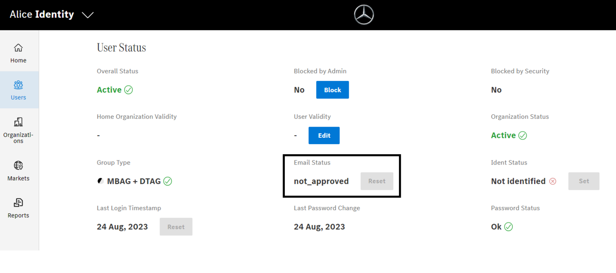The width and height of the screenshot is (616, 273).
Task: Click checkmark next to Password Status Ok
Action: pos(509,227)
